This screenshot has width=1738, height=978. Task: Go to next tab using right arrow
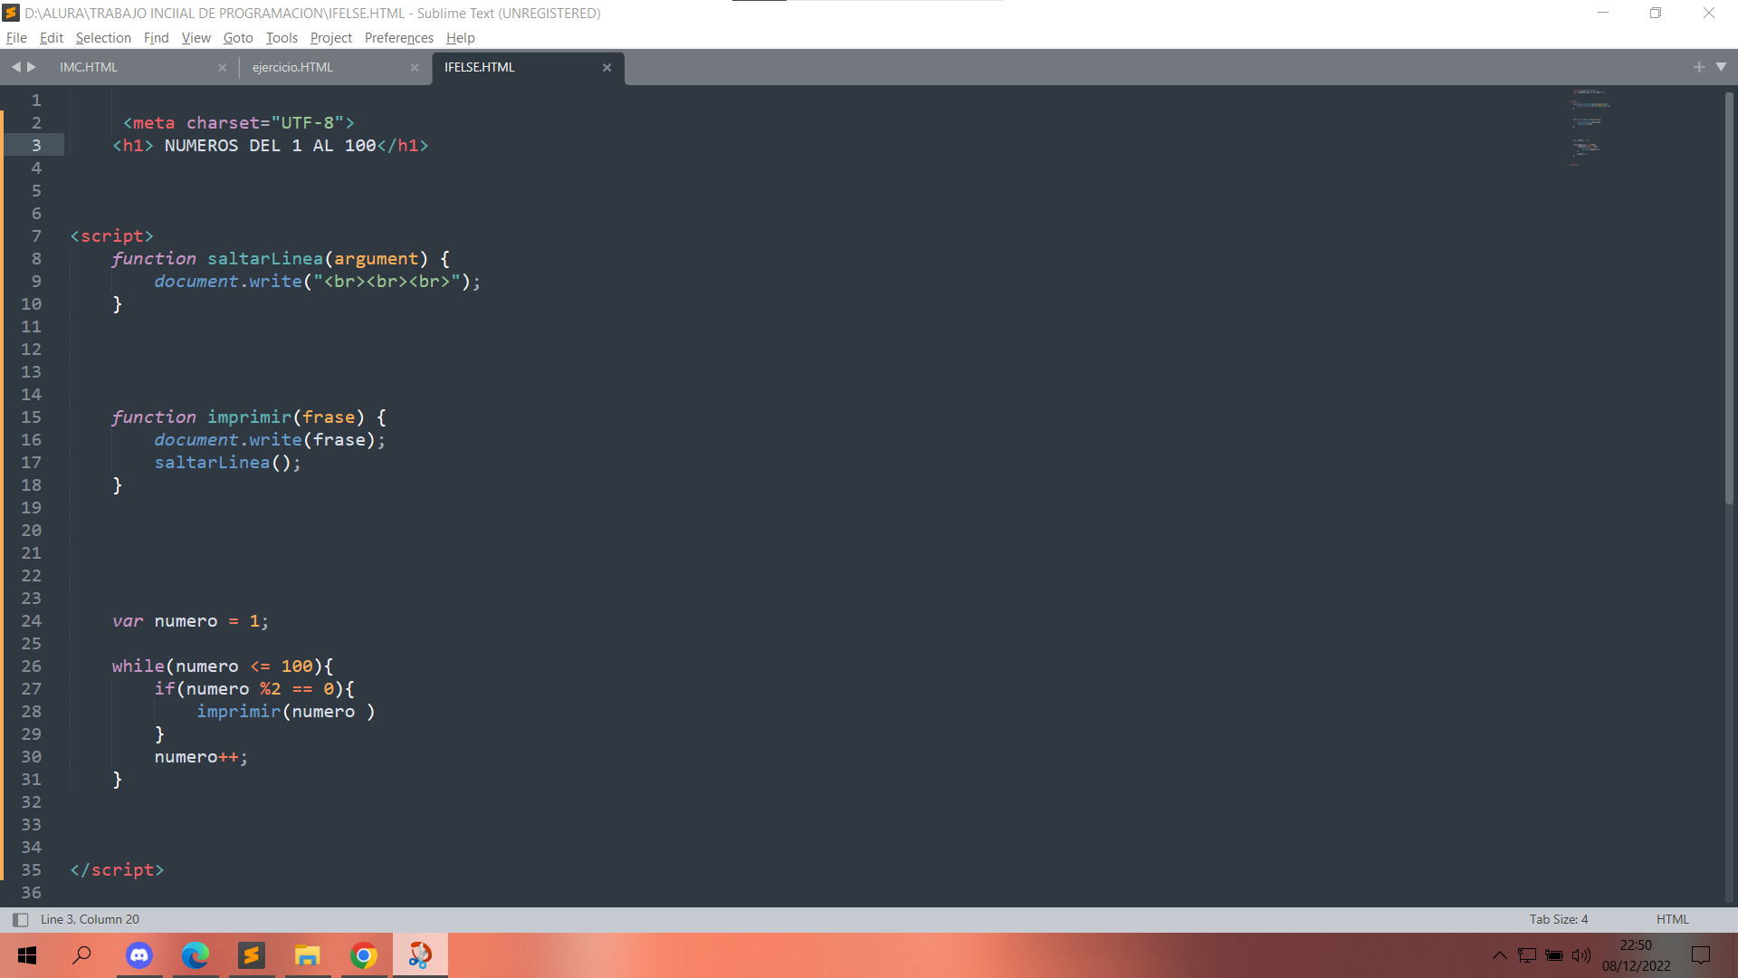(32, 67)
